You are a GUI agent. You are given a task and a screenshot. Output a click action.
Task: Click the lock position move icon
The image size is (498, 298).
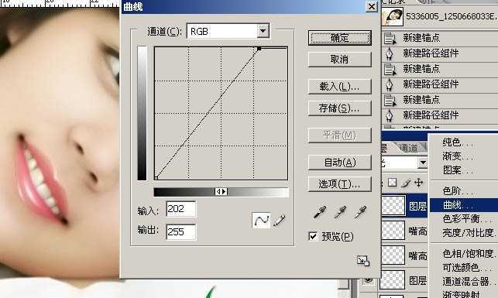[x=418, y=183]
